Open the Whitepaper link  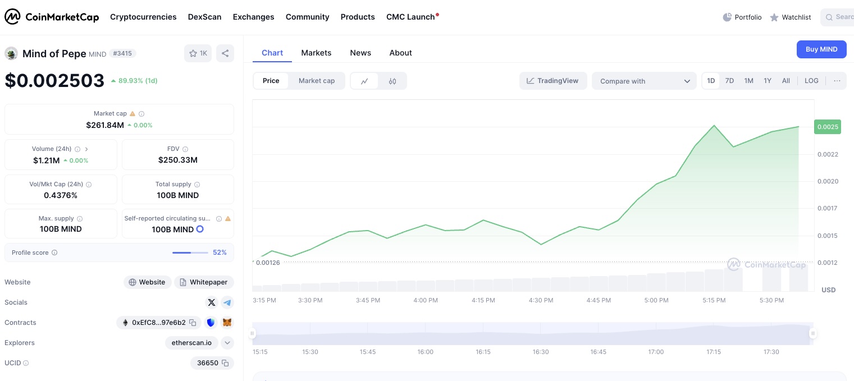click(204, 282)
